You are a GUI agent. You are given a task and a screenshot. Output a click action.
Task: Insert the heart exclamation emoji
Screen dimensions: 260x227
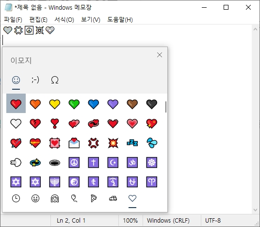(x=55, y=123)
